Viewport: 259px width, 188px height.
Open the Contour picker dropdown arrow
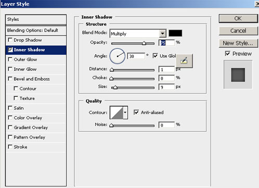click(x=125, y=112)
